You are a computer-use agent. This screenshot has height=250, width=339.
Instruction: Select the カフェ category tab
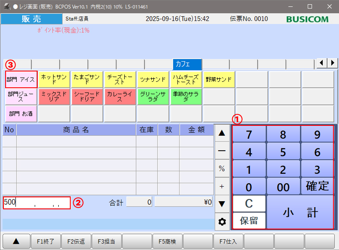tap(187, 64)
